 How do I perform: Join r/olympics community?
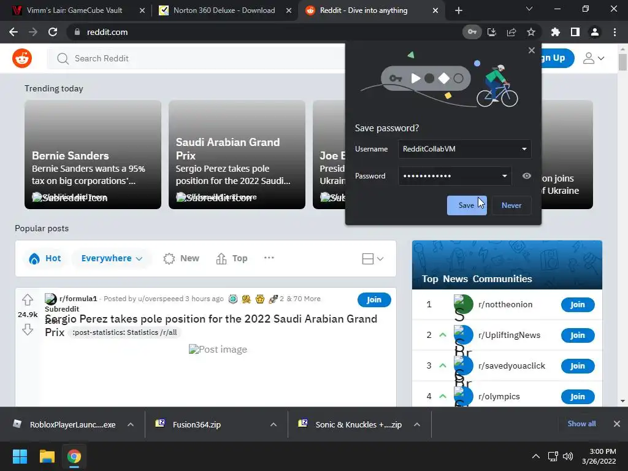(578, 397)
